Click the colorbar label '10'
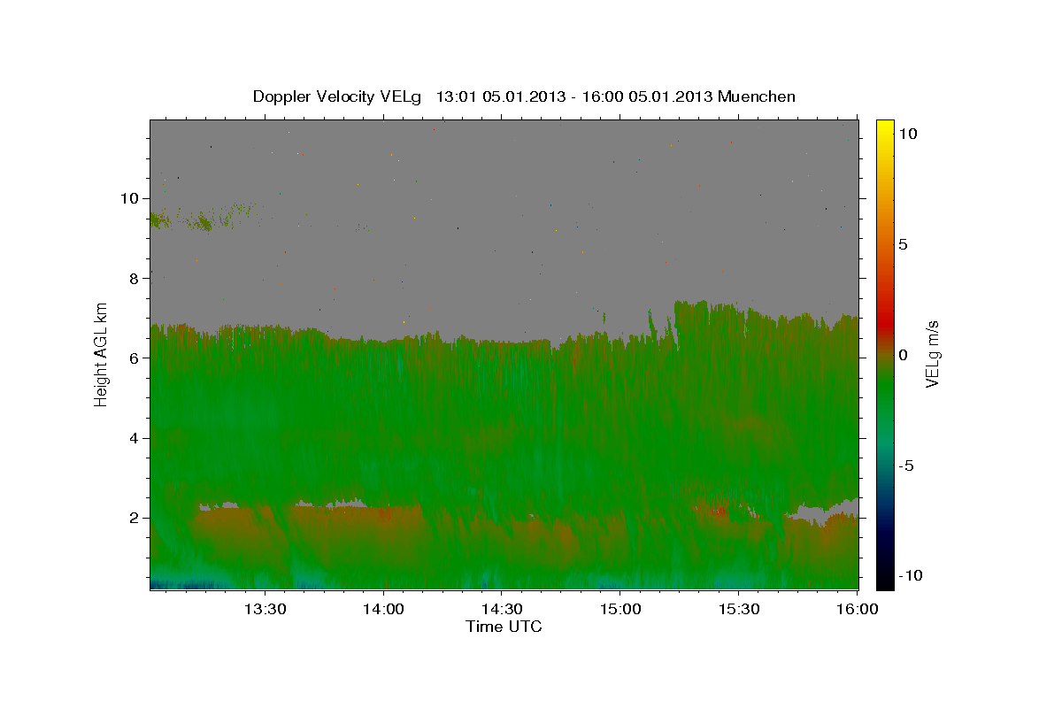The width and height of the screenshot is (1062, 708). (x=907, y=134)
